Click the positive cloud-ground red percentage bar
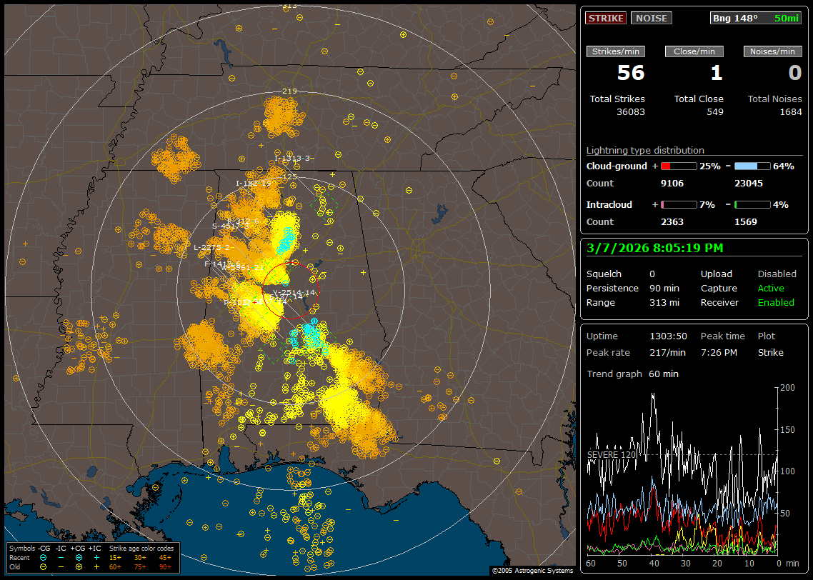The image size is (813, 580). 678,166
